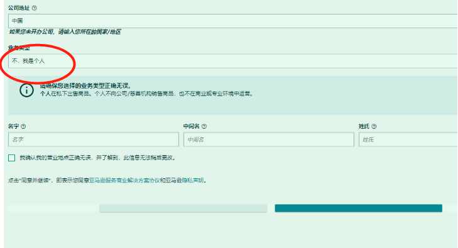458x248 pixels.
Task: Focus the 名字 first name input field
Action: point(94,139)
